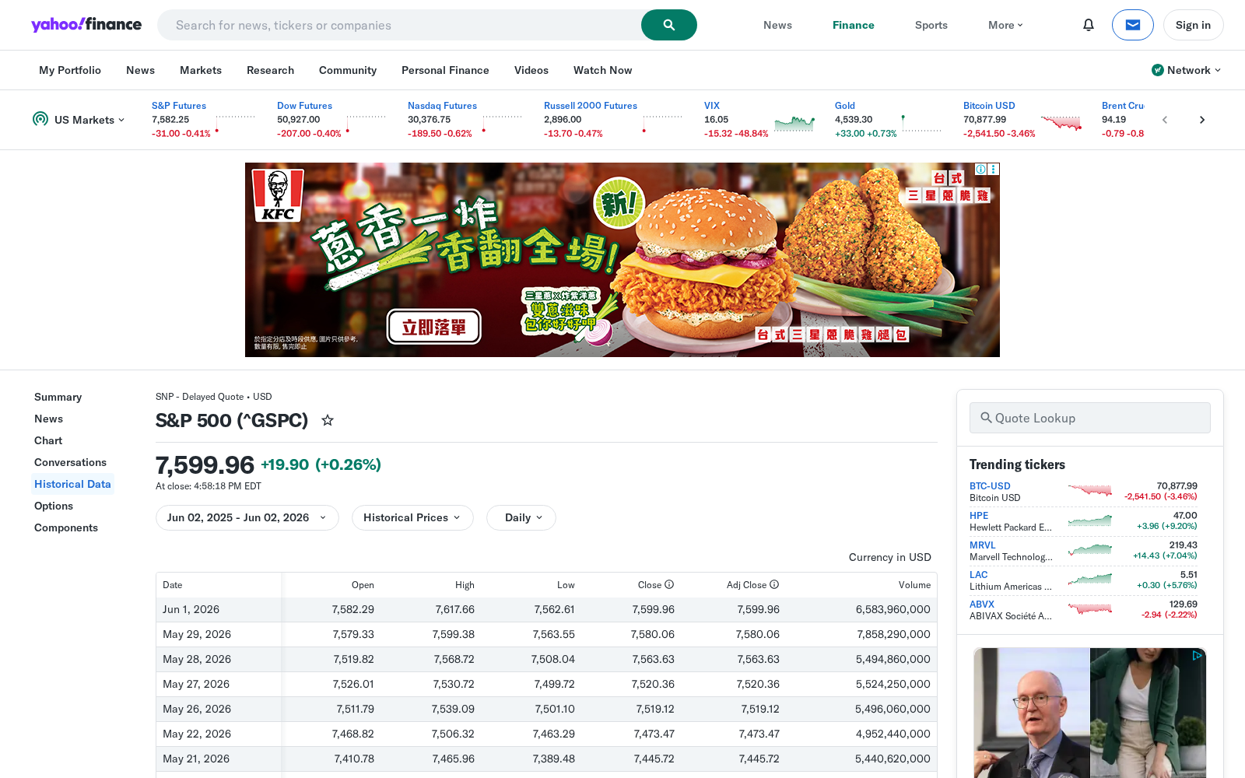Open the Markets navigation menu
This screenshot has height=778, width=1245.
coord(201,70)
